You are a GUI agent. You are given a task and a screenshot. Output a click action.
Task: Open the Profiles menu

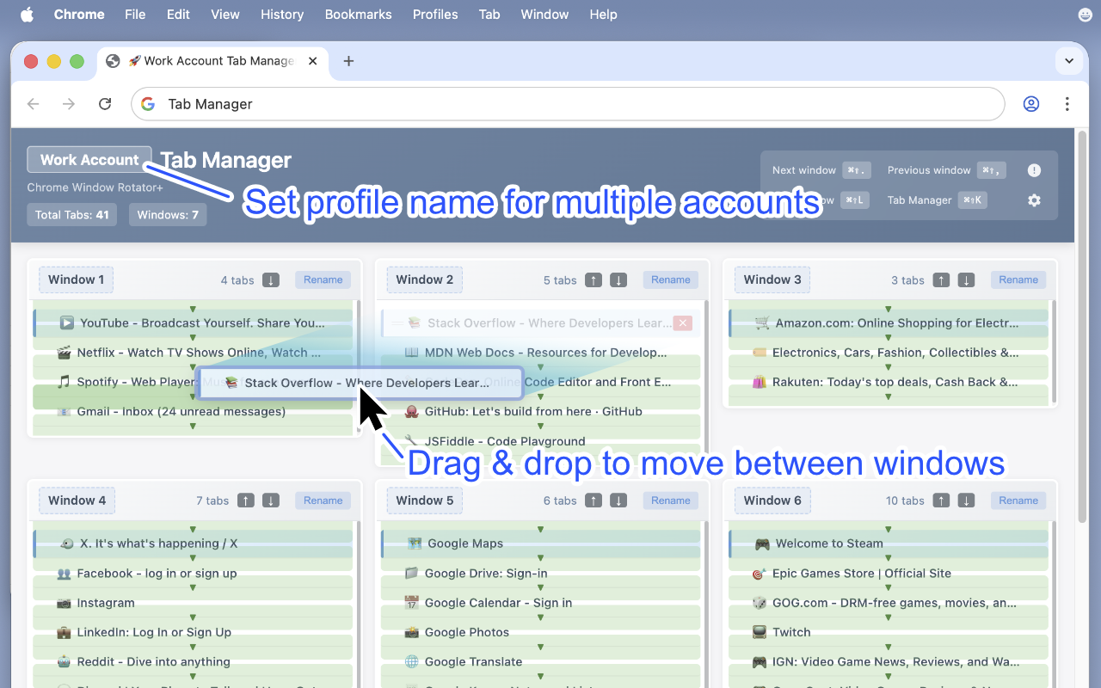435,15
